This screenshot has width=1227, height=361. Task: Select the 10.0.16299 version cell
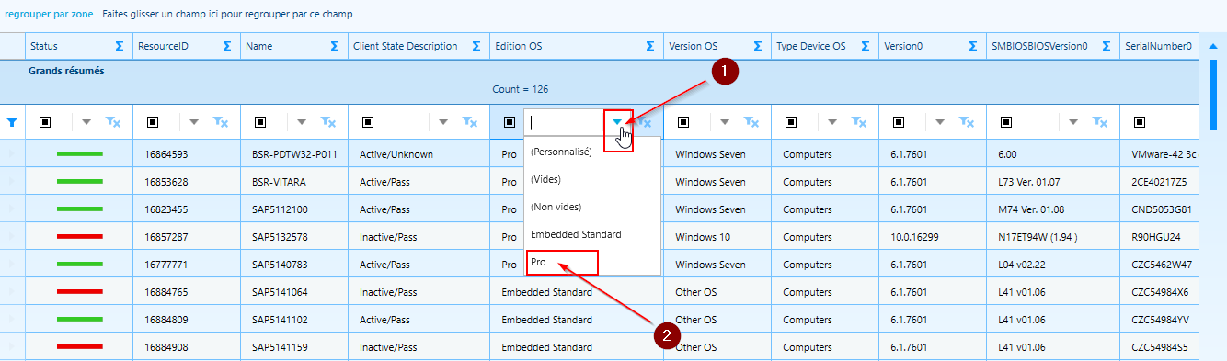pos(932,236)
